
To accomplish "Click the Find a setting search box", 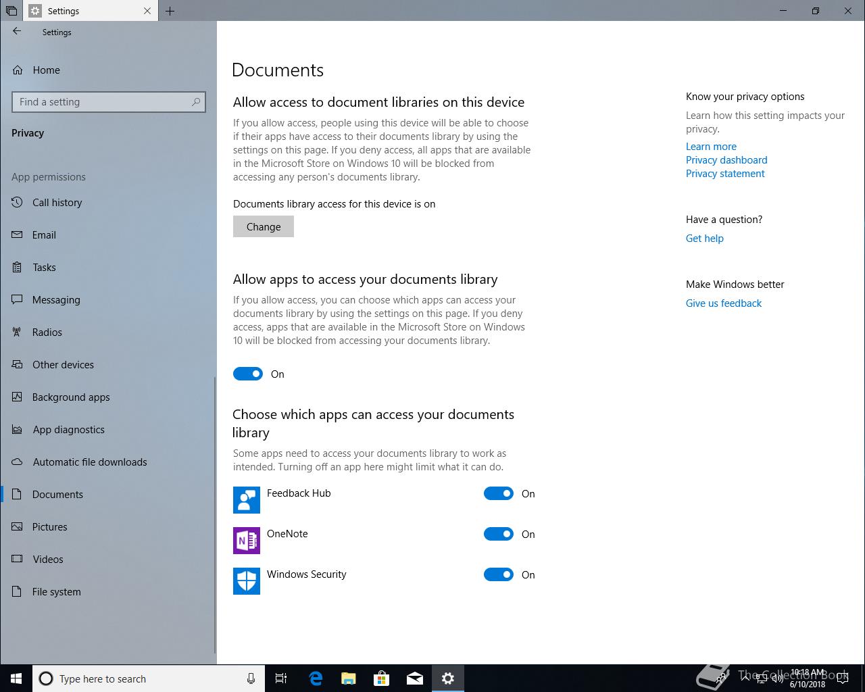I will pyautogui.click(x=109, y=101).
